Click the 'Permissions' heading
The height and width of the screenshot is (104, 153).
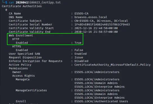[x=18, y=68]
